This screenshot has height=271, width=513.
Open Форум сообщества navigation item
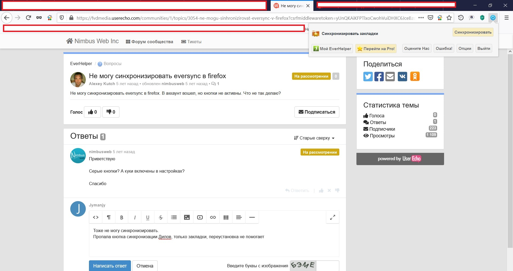click(149, 42)
